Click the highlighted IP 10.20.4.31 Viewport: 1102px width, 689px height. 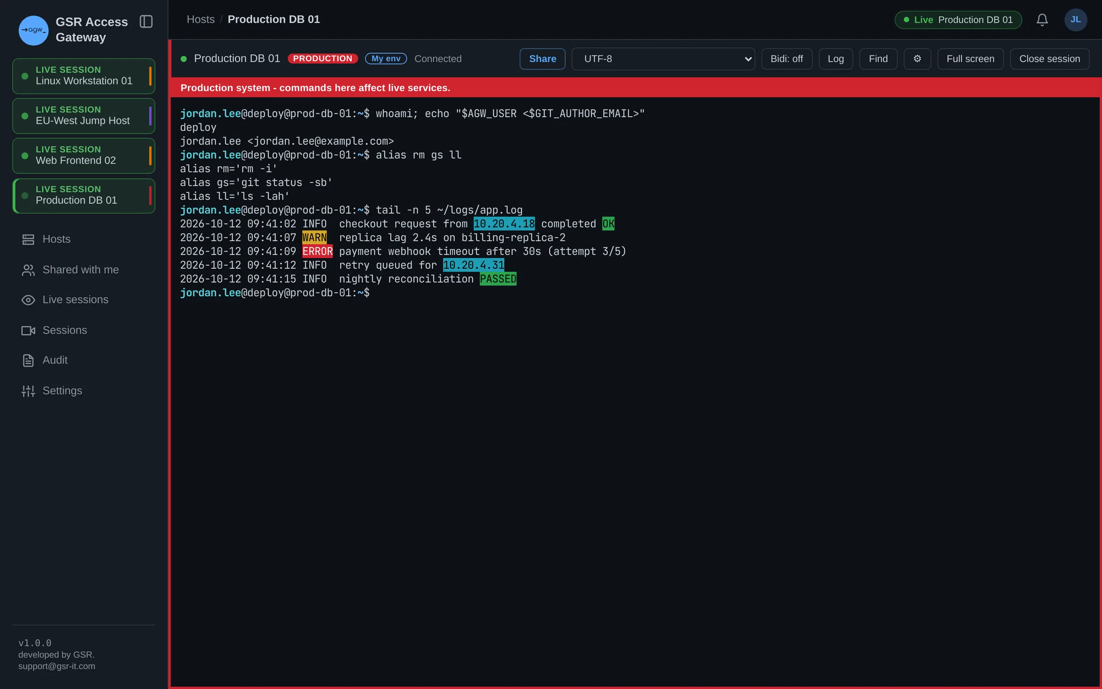(473, 265)
